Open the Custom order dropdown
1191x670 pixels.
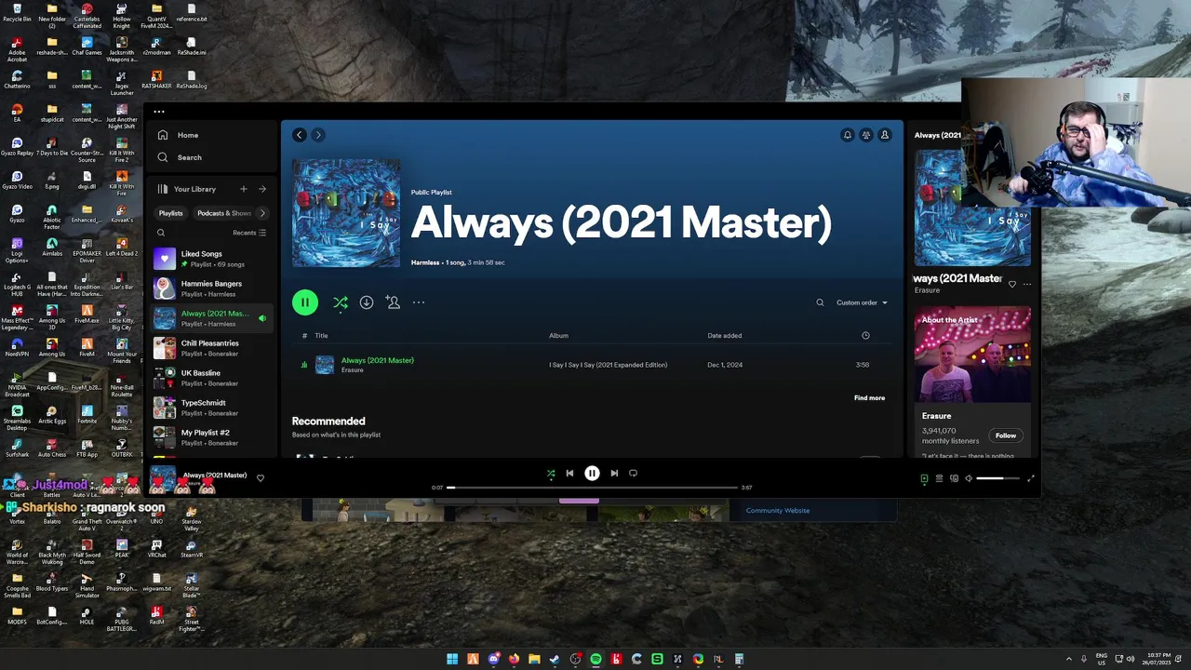862,302
